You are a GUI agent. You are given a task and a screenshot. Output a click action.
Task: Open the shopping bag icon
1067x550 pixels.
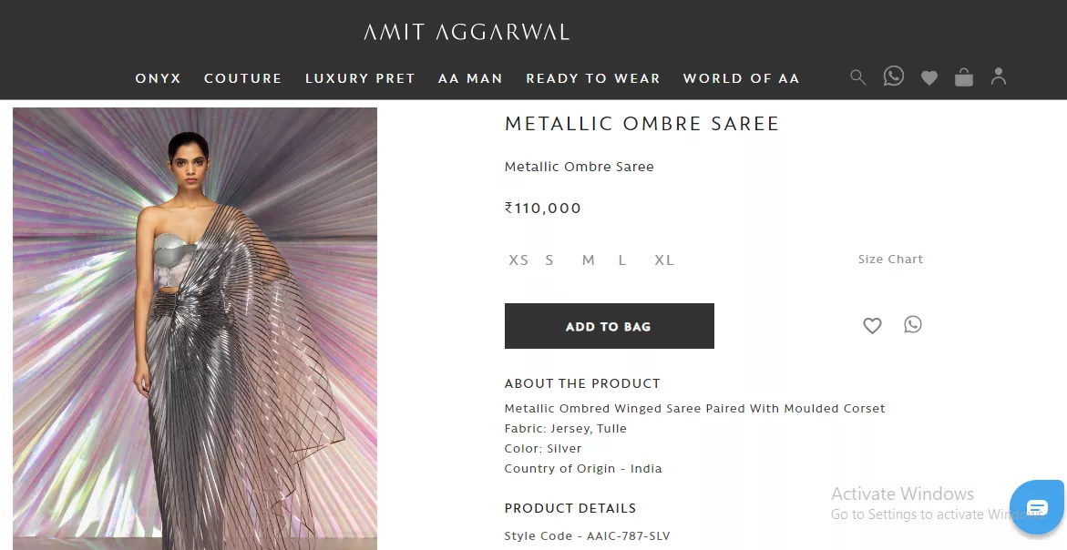(x=964, y=77)
